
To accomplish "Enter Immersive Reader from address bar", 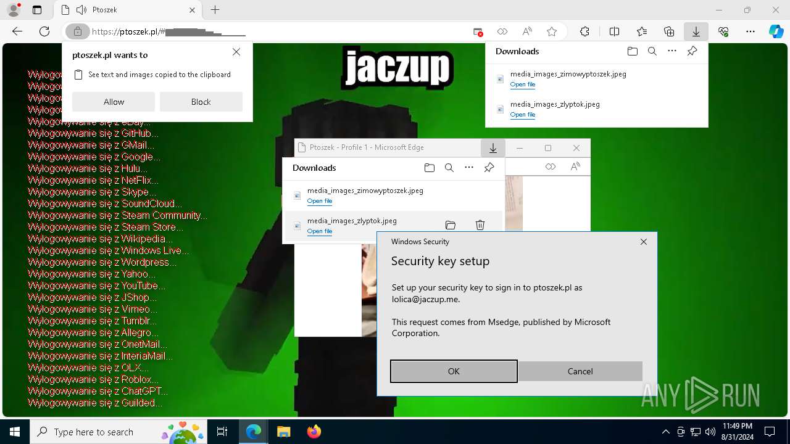I will [502, 31].
